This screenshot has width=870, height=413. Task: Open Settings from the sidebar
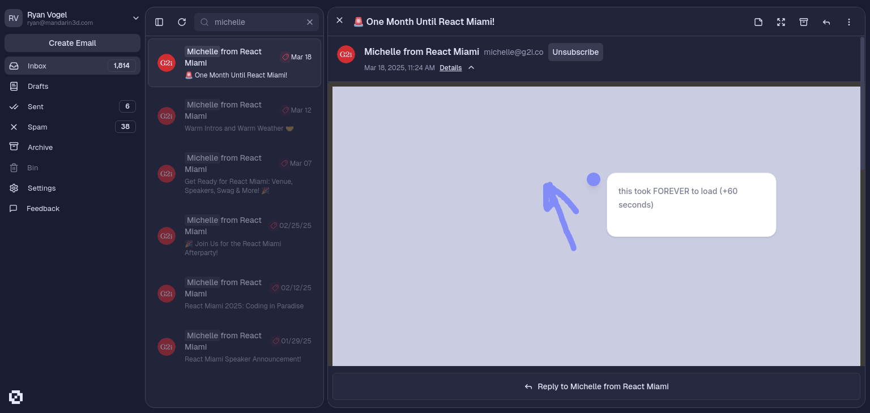(41, 188)
